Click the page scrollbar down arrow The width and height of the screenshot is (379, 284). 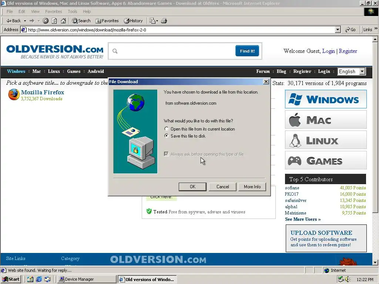pos(375,262)
